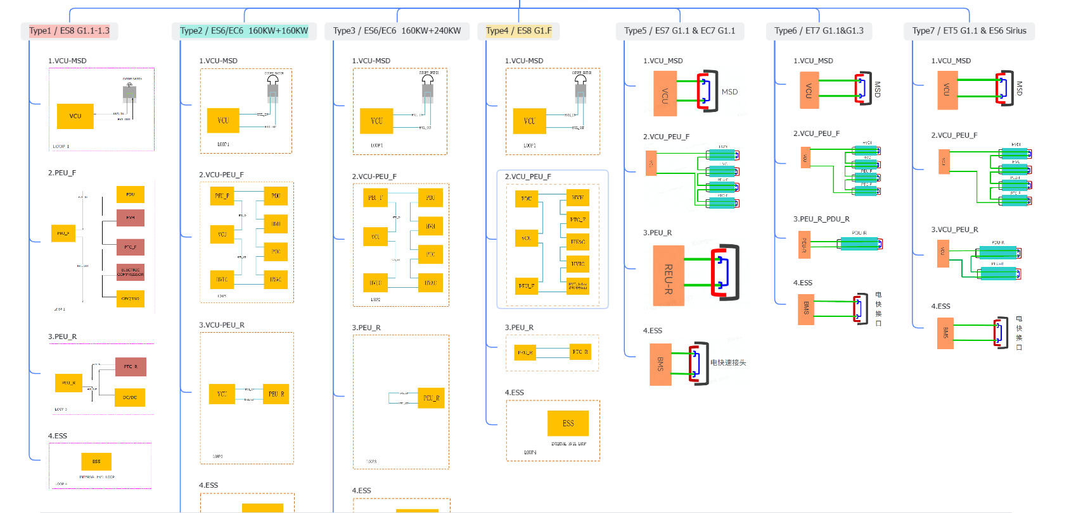This screenshot has height=513, width=1076.
Task: Click 4.ESS label under Type7
Action: pyautogui.click(x=940, y=306)
